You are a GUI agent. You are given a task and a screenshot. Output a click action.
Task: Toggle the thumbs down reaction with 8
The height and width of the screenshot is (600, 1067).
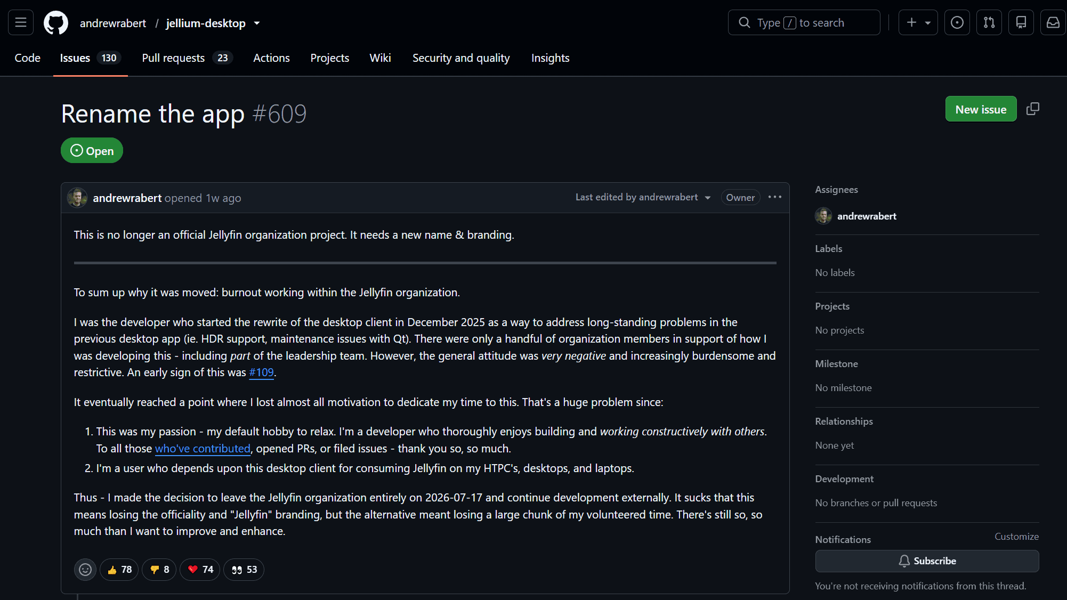(x=159, y=570)
